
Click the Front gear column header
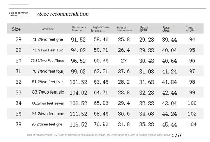tap(144, 29)
